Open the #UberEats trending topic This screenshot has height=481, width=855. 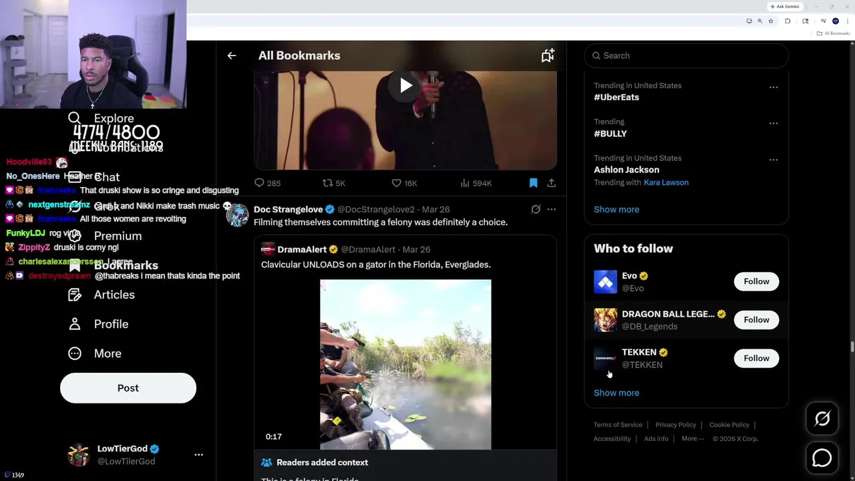pyautogui.click(x=617, y=97)
